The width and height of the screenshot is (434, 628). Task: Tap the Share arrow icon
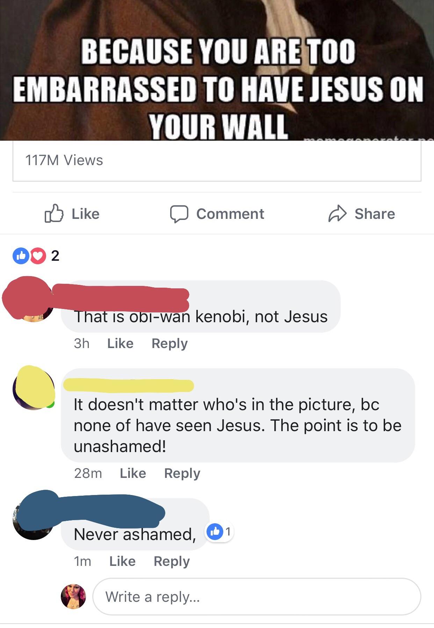click(x=337, y=214)
